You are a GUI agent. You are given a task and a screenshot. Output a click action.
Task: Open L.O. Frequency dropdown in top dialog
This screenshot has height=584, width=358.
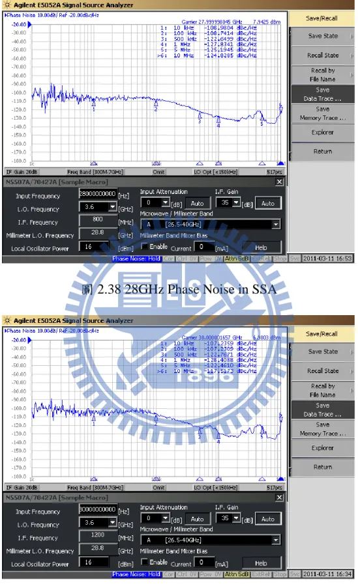pos(113,206)
